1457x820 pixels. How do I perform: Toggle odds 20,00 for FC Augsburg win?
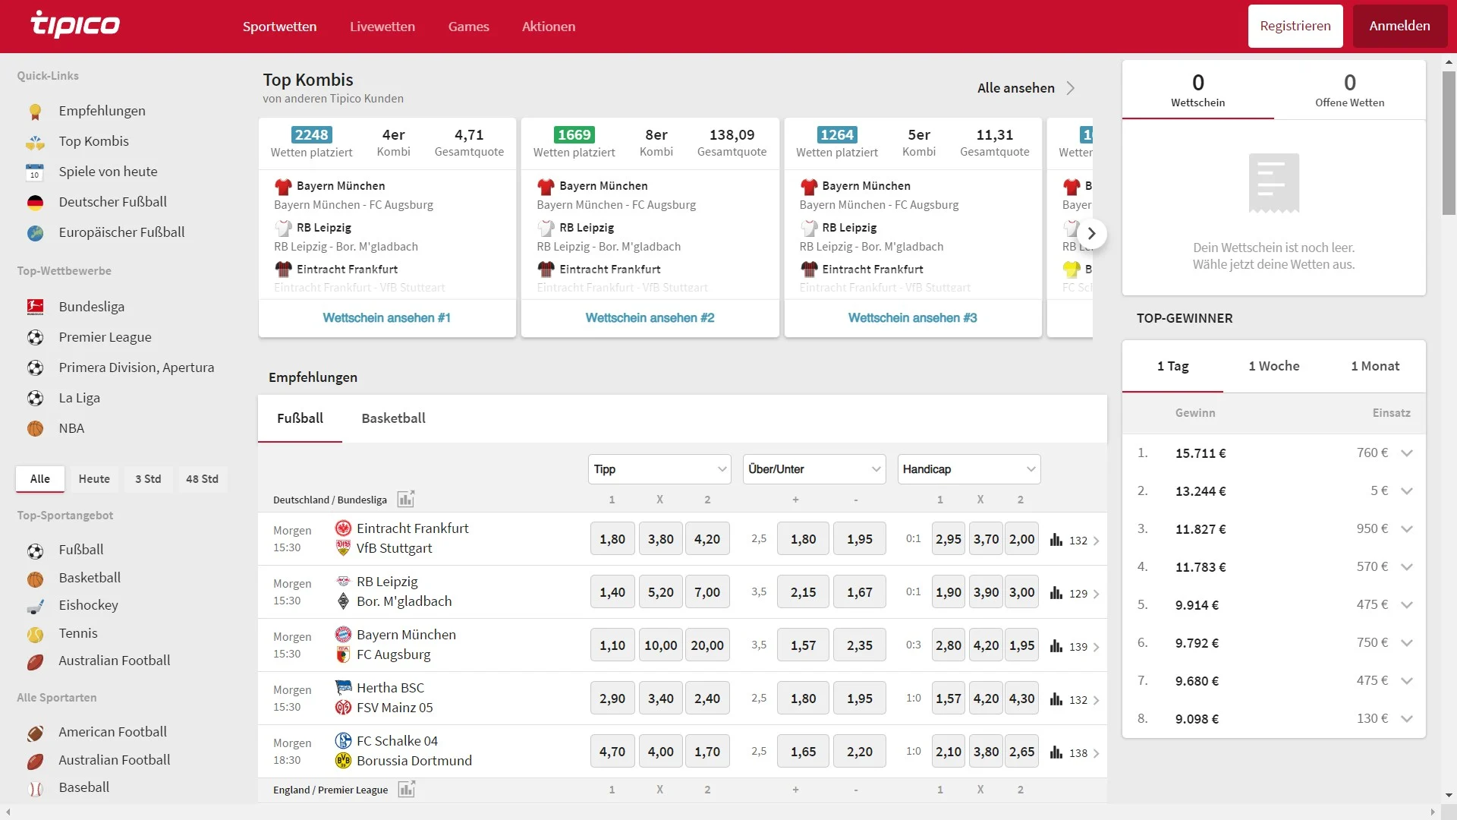coord(707,645)
